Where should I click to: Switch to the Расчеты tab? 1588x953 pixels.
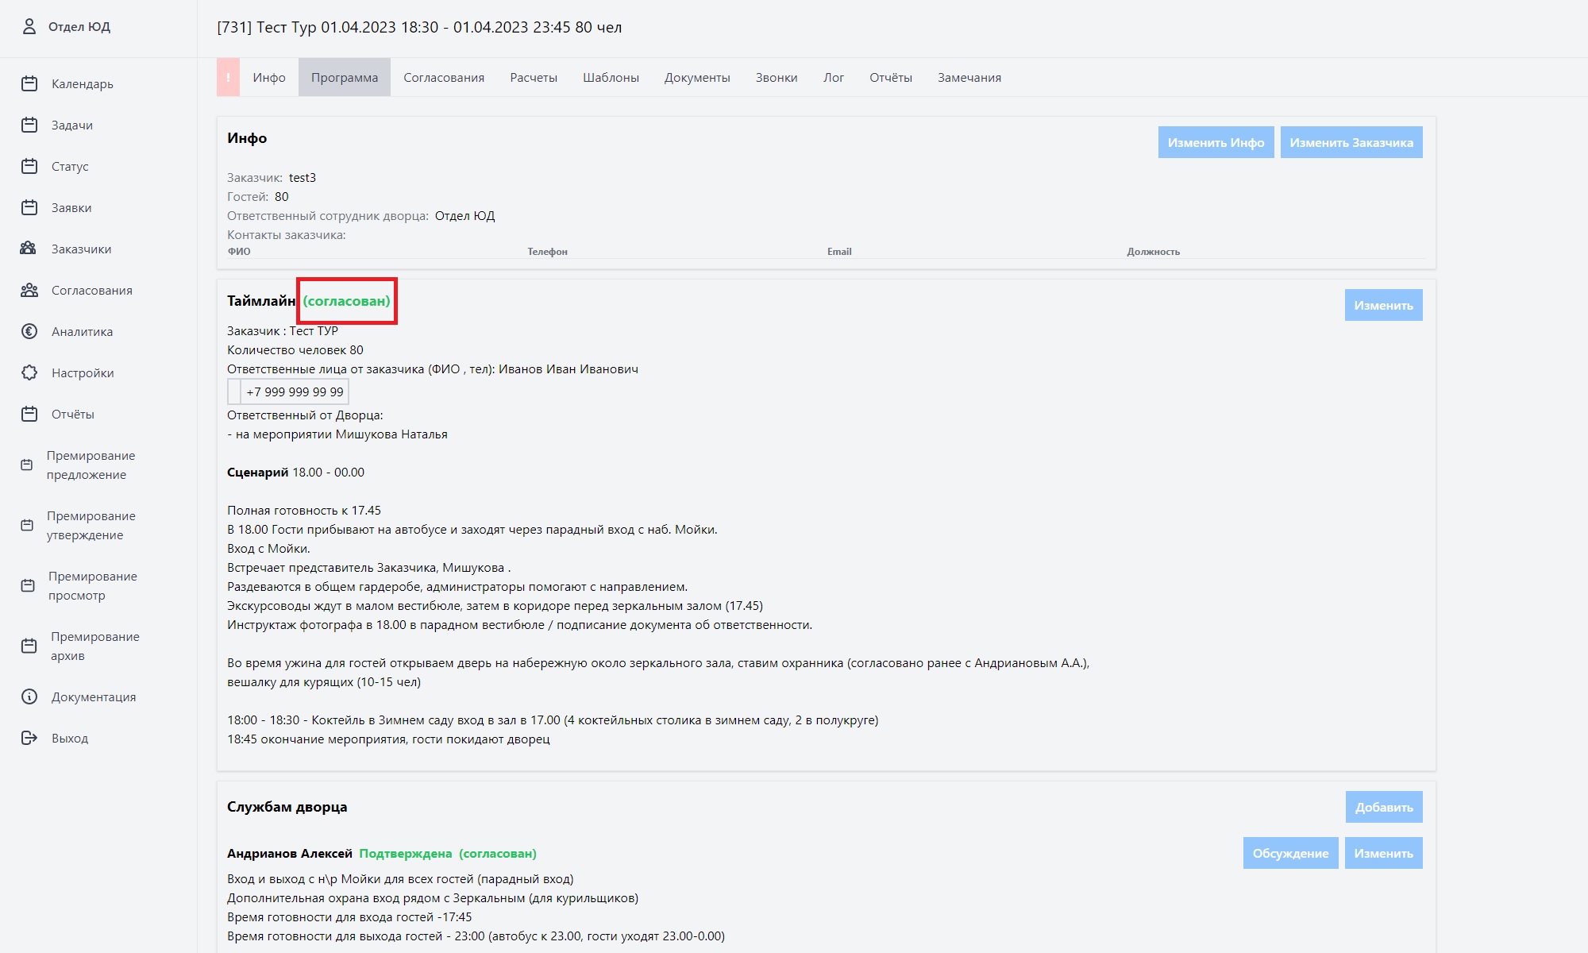[534, 77]
